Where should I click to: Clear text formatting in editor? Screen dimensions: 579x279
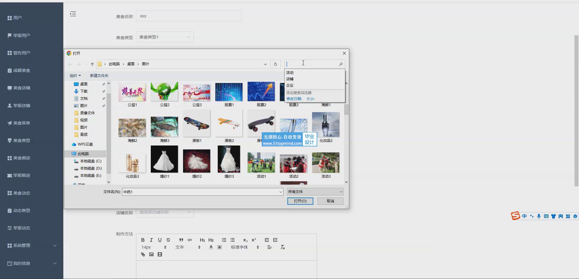(283, 247)
